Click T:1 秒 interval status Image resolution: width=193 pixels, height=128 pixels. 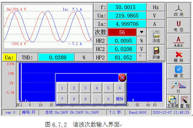[x=115, y=112]
